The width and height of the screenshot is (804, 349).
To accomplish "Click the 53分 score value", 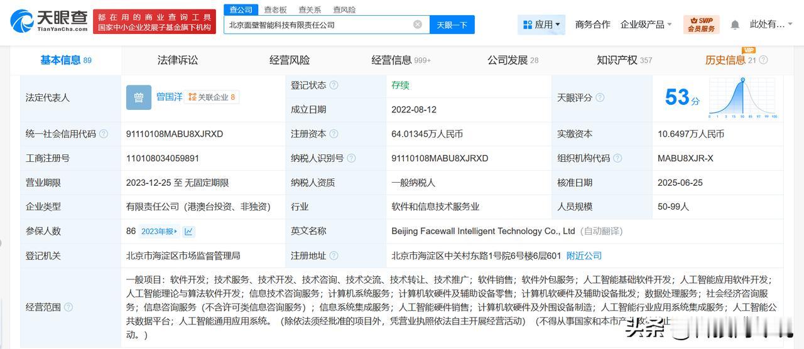I will 682,97.
